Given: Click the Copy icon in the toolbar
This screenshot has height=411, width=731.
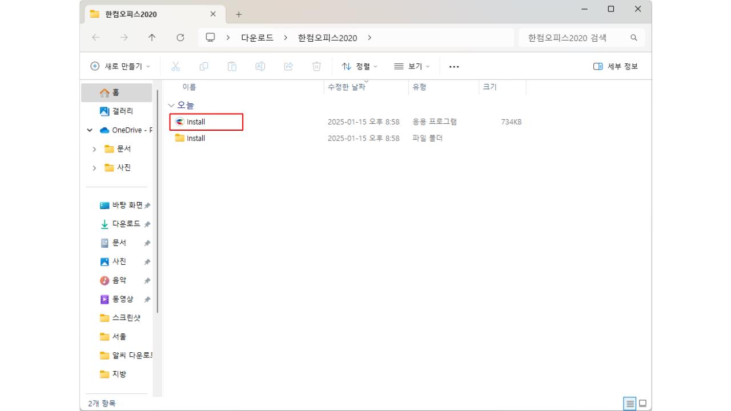Looking at the screenshot, I should coord(204,66).
